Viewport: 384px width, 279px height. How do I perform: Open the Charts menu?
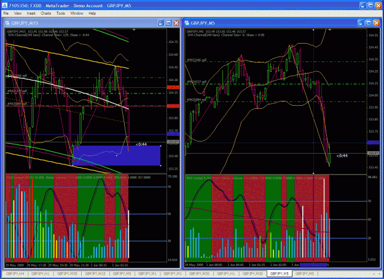tap(46, 14)
